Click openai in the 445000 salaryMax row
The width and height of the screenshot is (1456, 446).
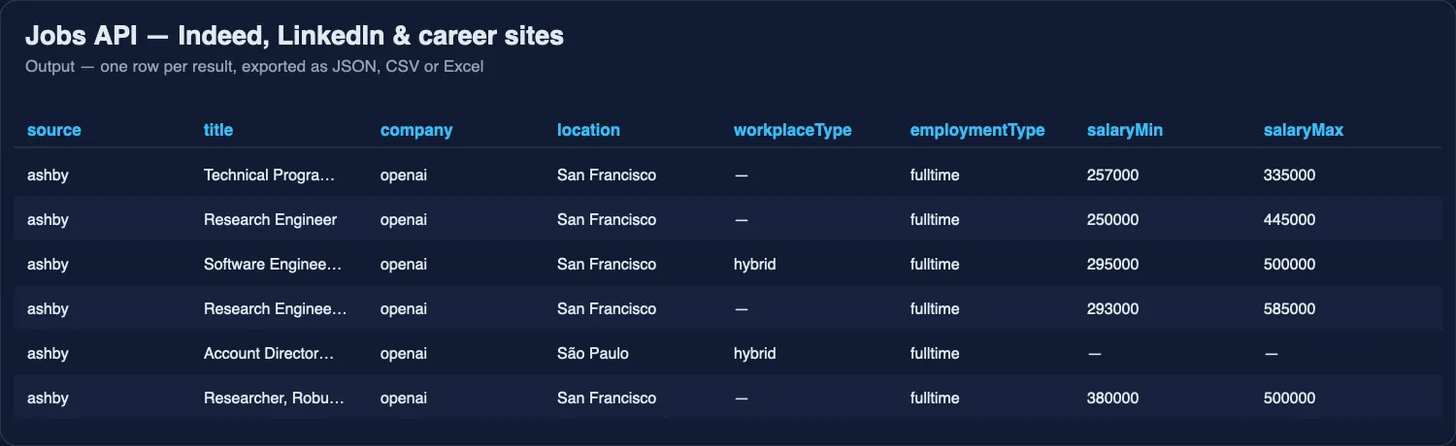pyautogui.click(x=404, y=220)
